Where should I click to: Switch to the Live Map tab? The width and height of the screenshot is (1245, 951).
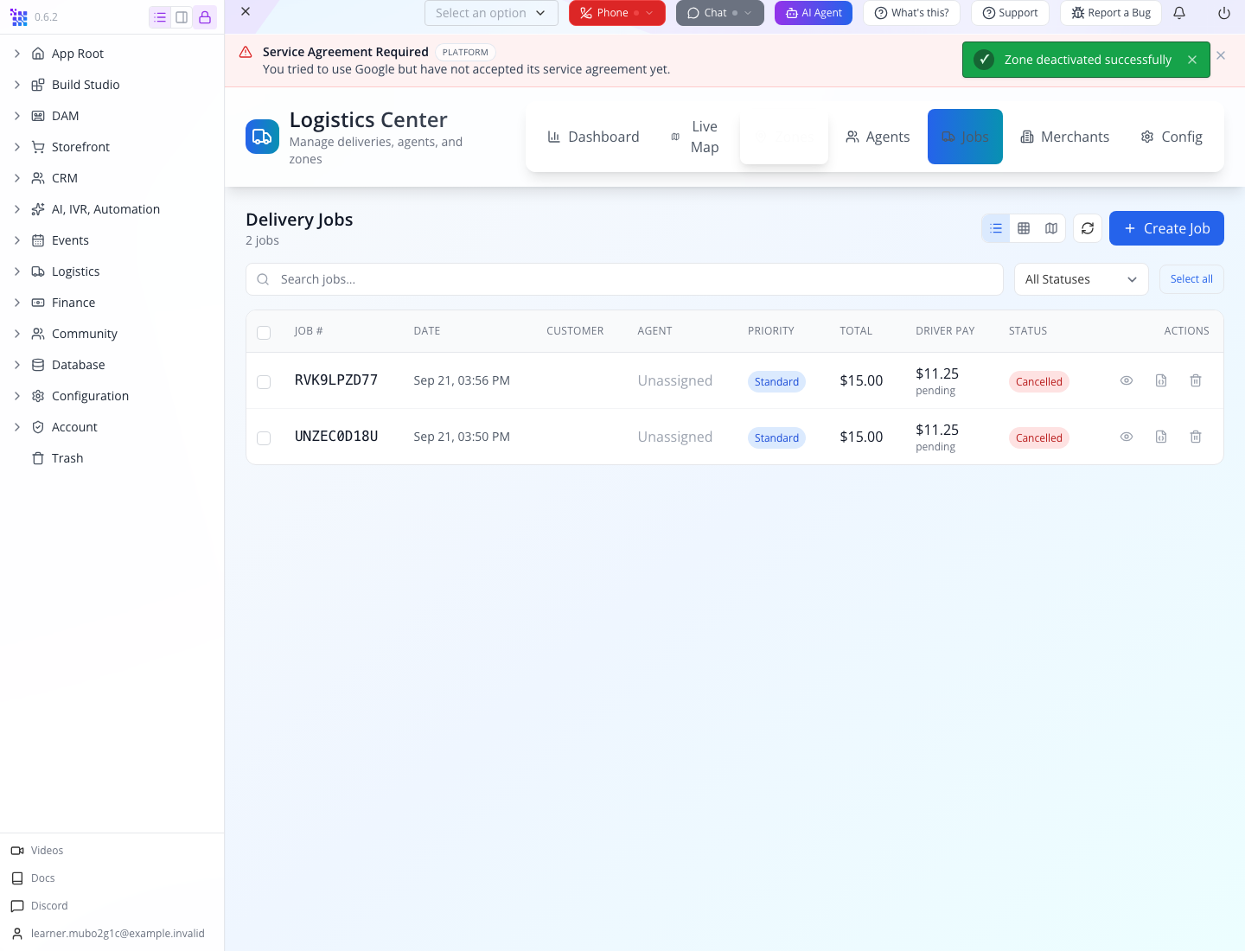(x=695, y=137)
